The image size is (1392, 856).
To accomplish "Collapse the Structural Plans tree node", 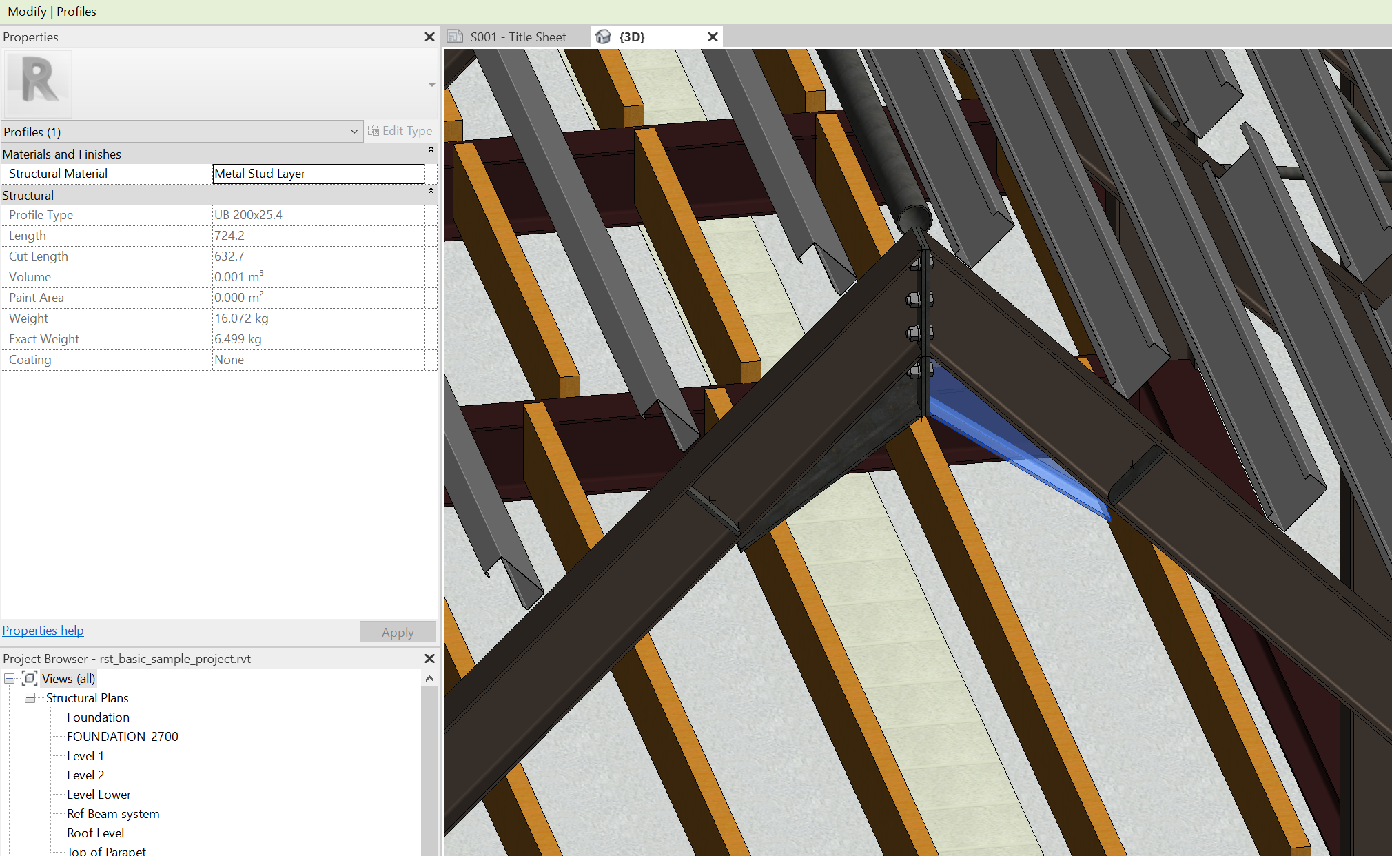I will pos(30,697).
